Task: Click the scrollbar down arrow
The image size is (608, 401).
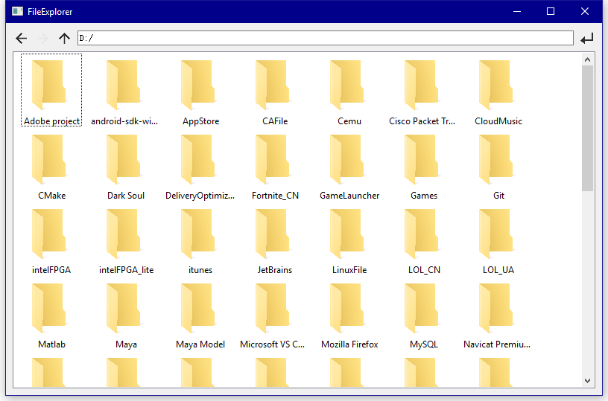Action: [587, 381]
